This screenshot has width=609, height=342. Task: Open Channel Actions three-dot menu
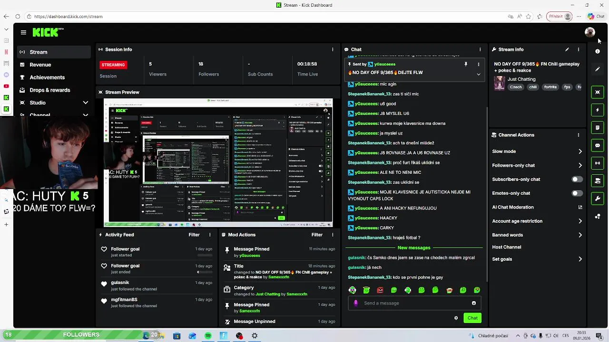pyautogui.click(x=579, y=135)
